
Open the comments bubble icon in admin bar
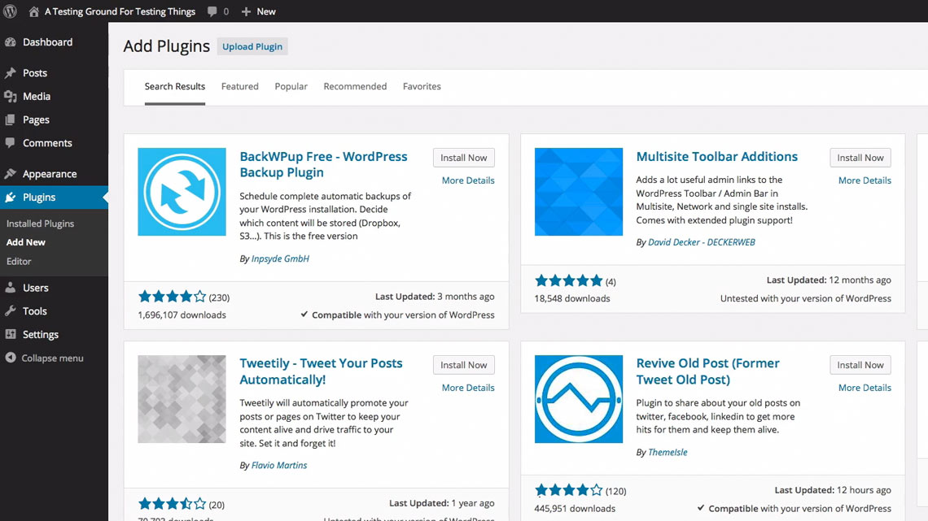pos(212,11)
